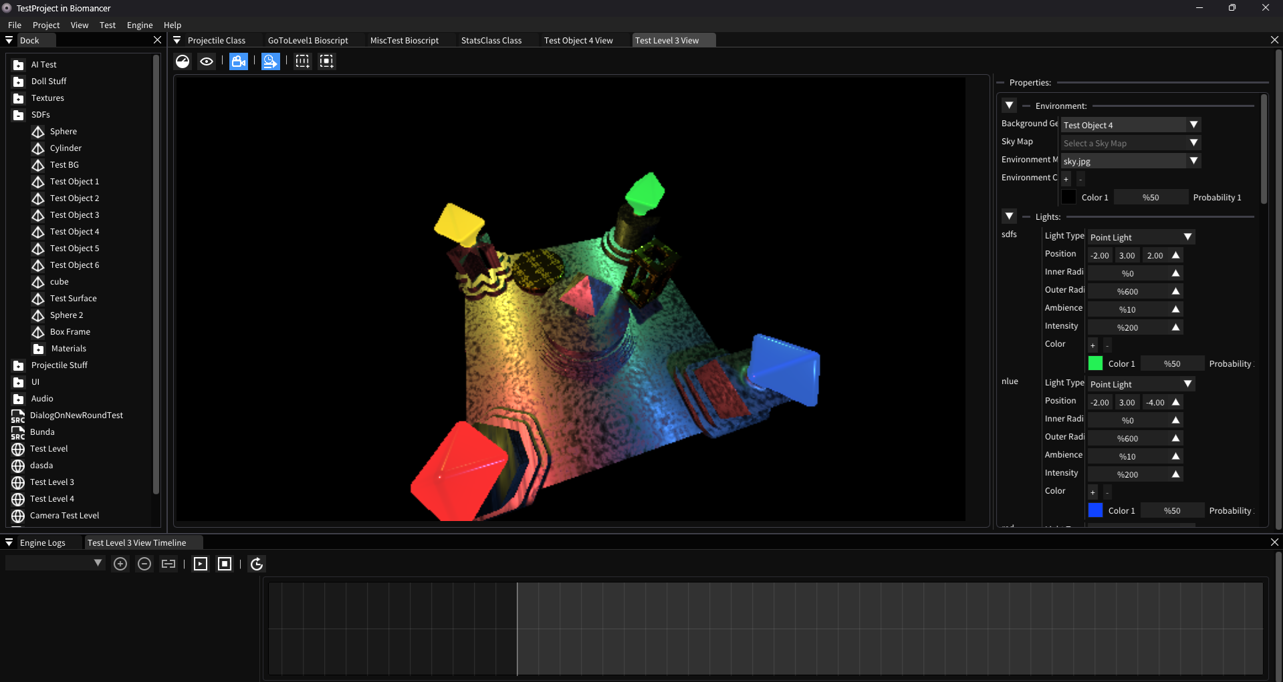Screen dimensions: 1283x682
Task: Click the gauge icon in view toolbar
Action: click(x=183, y=61)
